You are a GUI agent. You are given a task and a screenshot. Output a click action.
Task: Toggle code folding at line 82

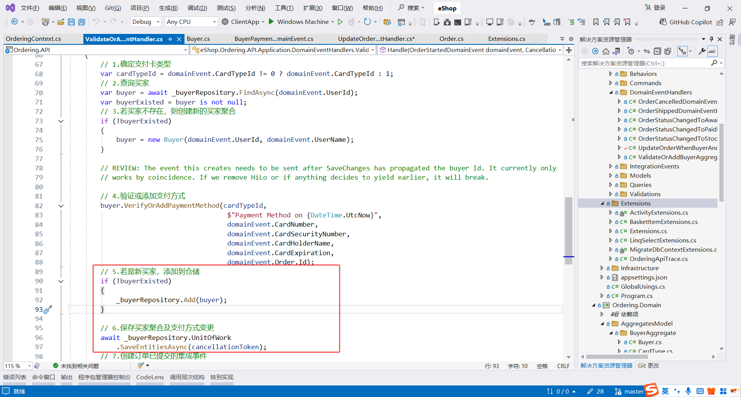click(61, 206)
